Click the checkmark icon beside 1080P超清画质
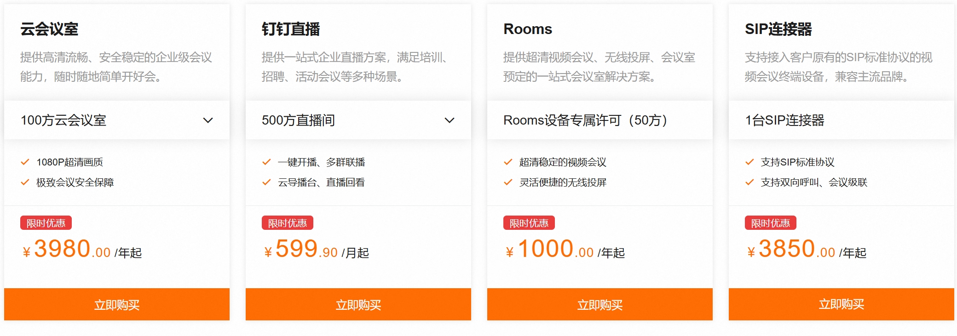This screenshot has height=336, width=957. (25, 162)
